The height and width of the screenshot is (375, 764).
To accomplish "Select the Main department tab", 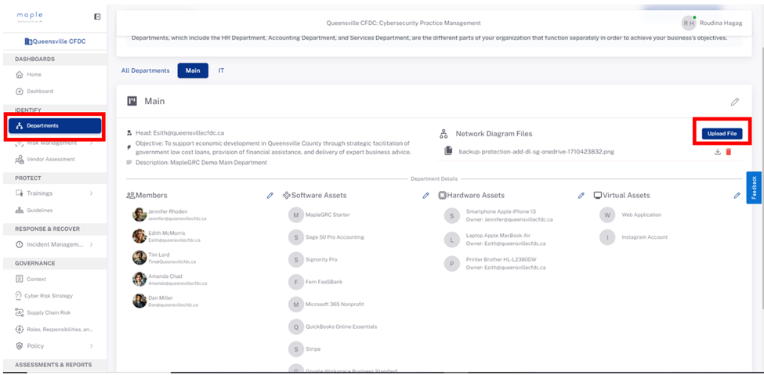I will 193,70.
